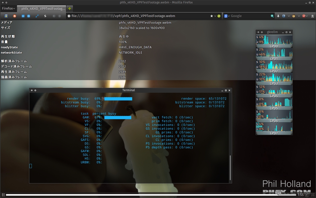Open the Greasemonkey dropdown arrow
This screenshot has width=316, height=198.
(x=299, y=16)
